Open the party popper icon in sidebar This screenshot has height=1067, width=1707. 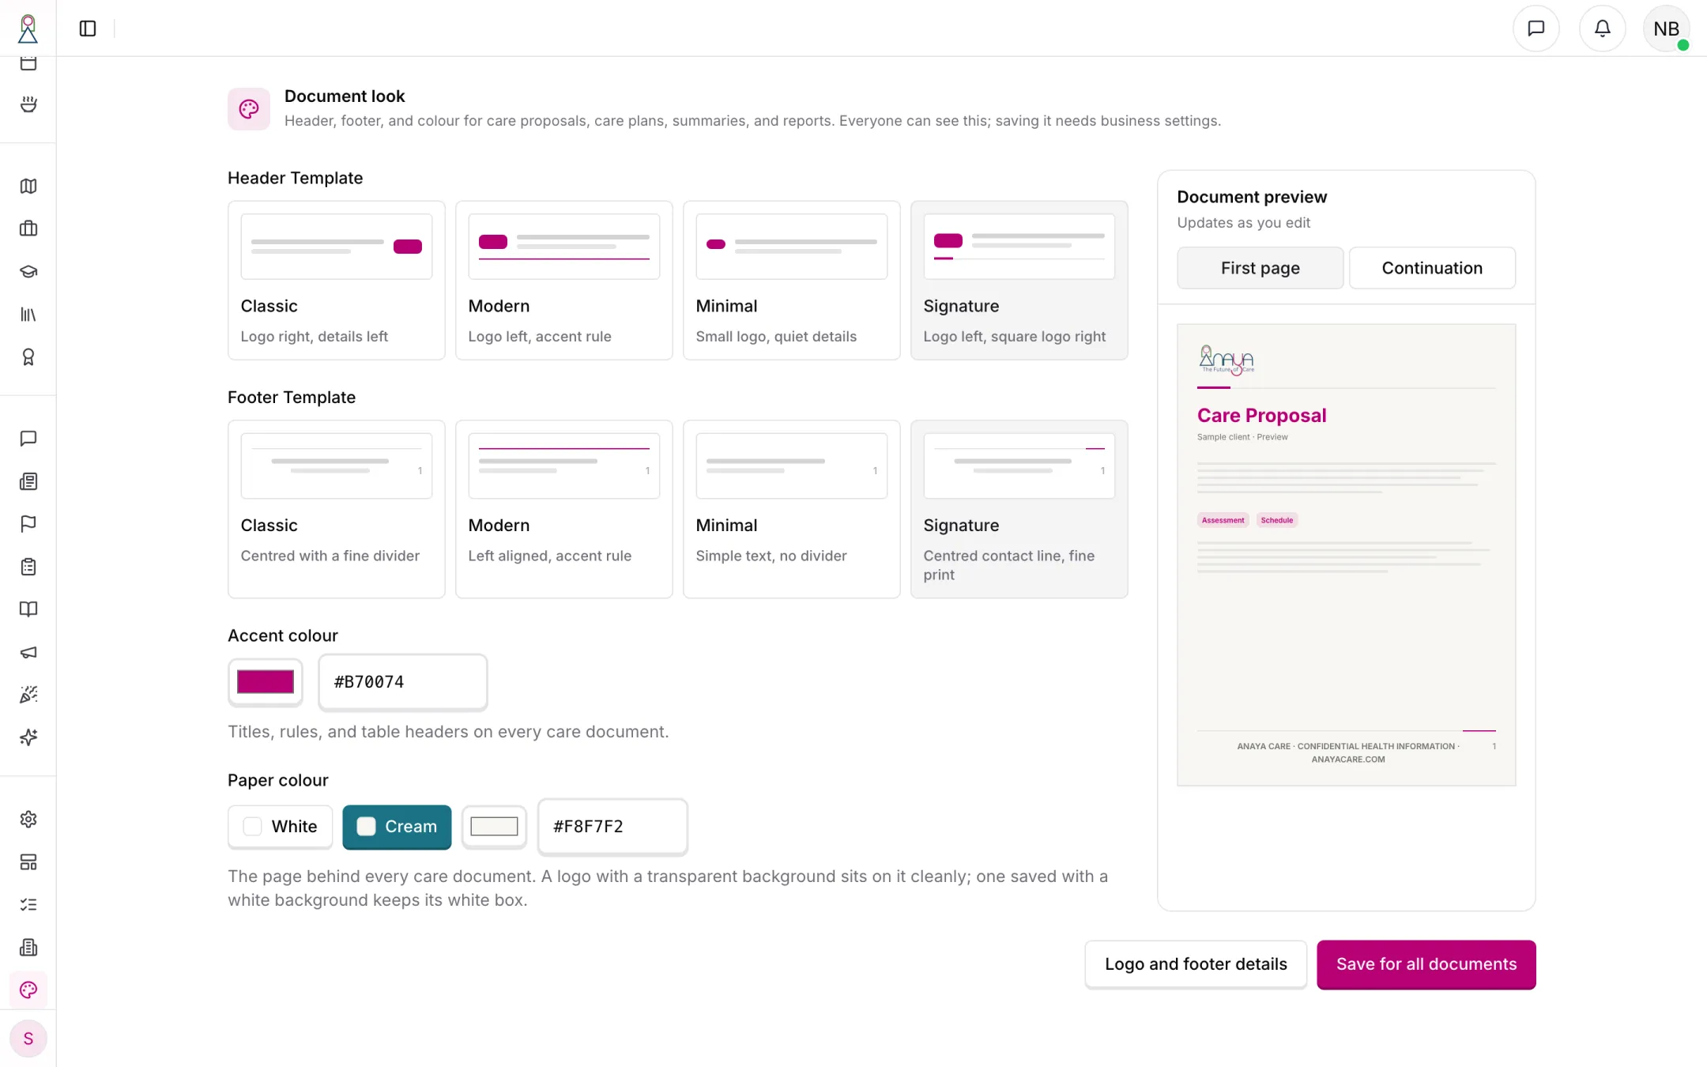(x=28, y=694)
